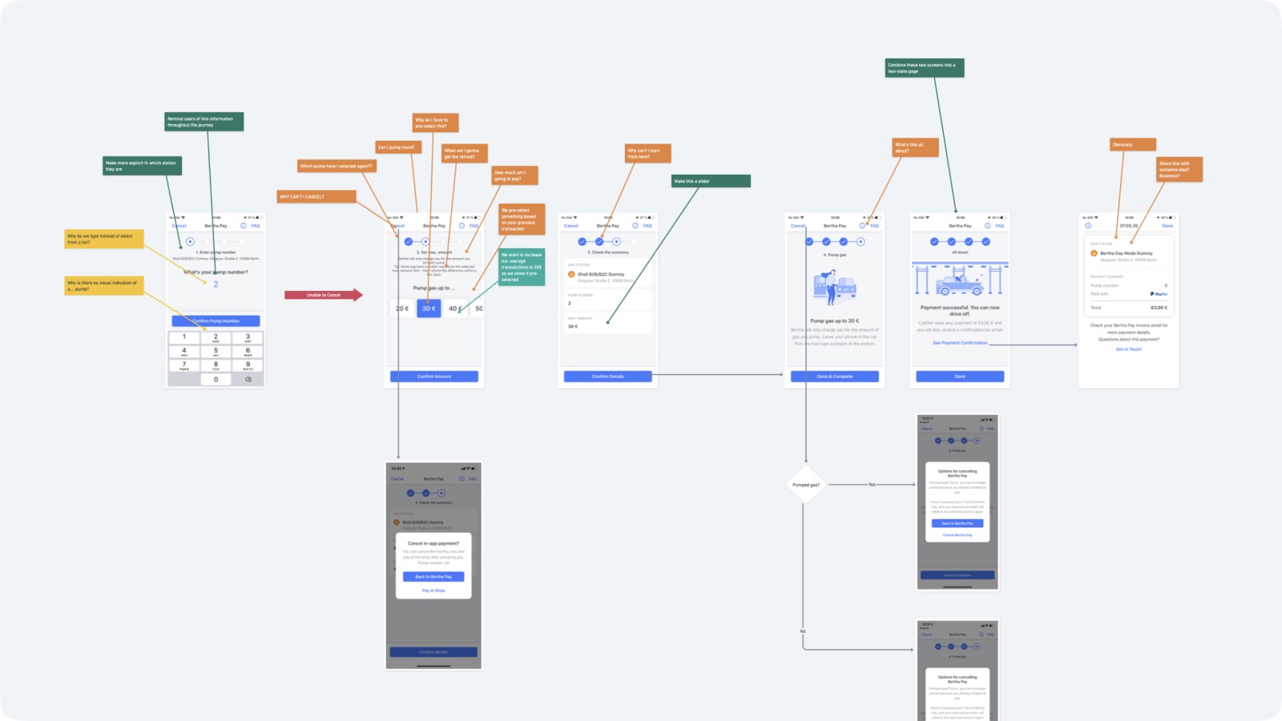
Task: Open the See Payment Confirmation link
Action: [x=960, y=342]
